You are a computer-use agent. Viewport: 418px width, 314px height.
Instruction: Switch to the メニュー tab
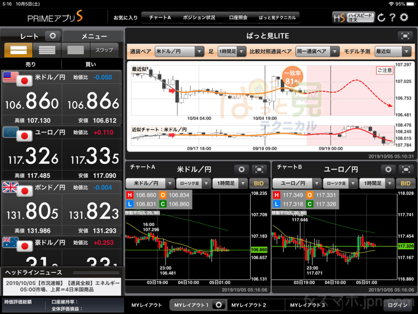point(93,36)
